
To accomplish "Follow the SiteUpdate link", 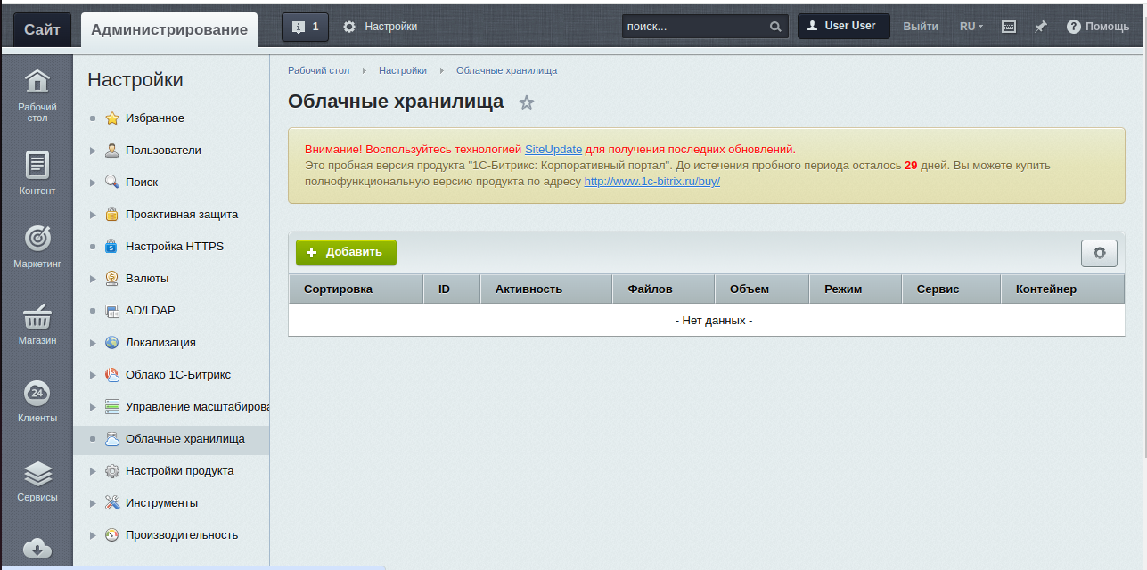I will pyautogui.click(x=553, y=150).
